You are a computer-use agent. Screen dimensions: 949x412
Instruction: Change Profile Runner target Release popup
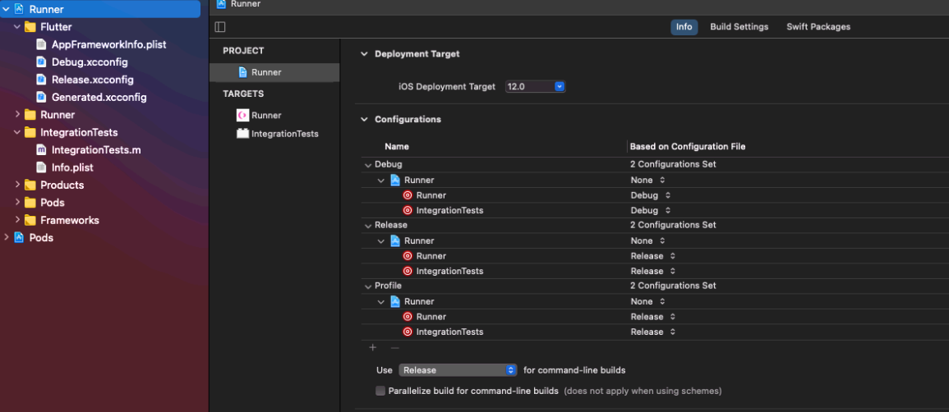[x=653, y=317]
